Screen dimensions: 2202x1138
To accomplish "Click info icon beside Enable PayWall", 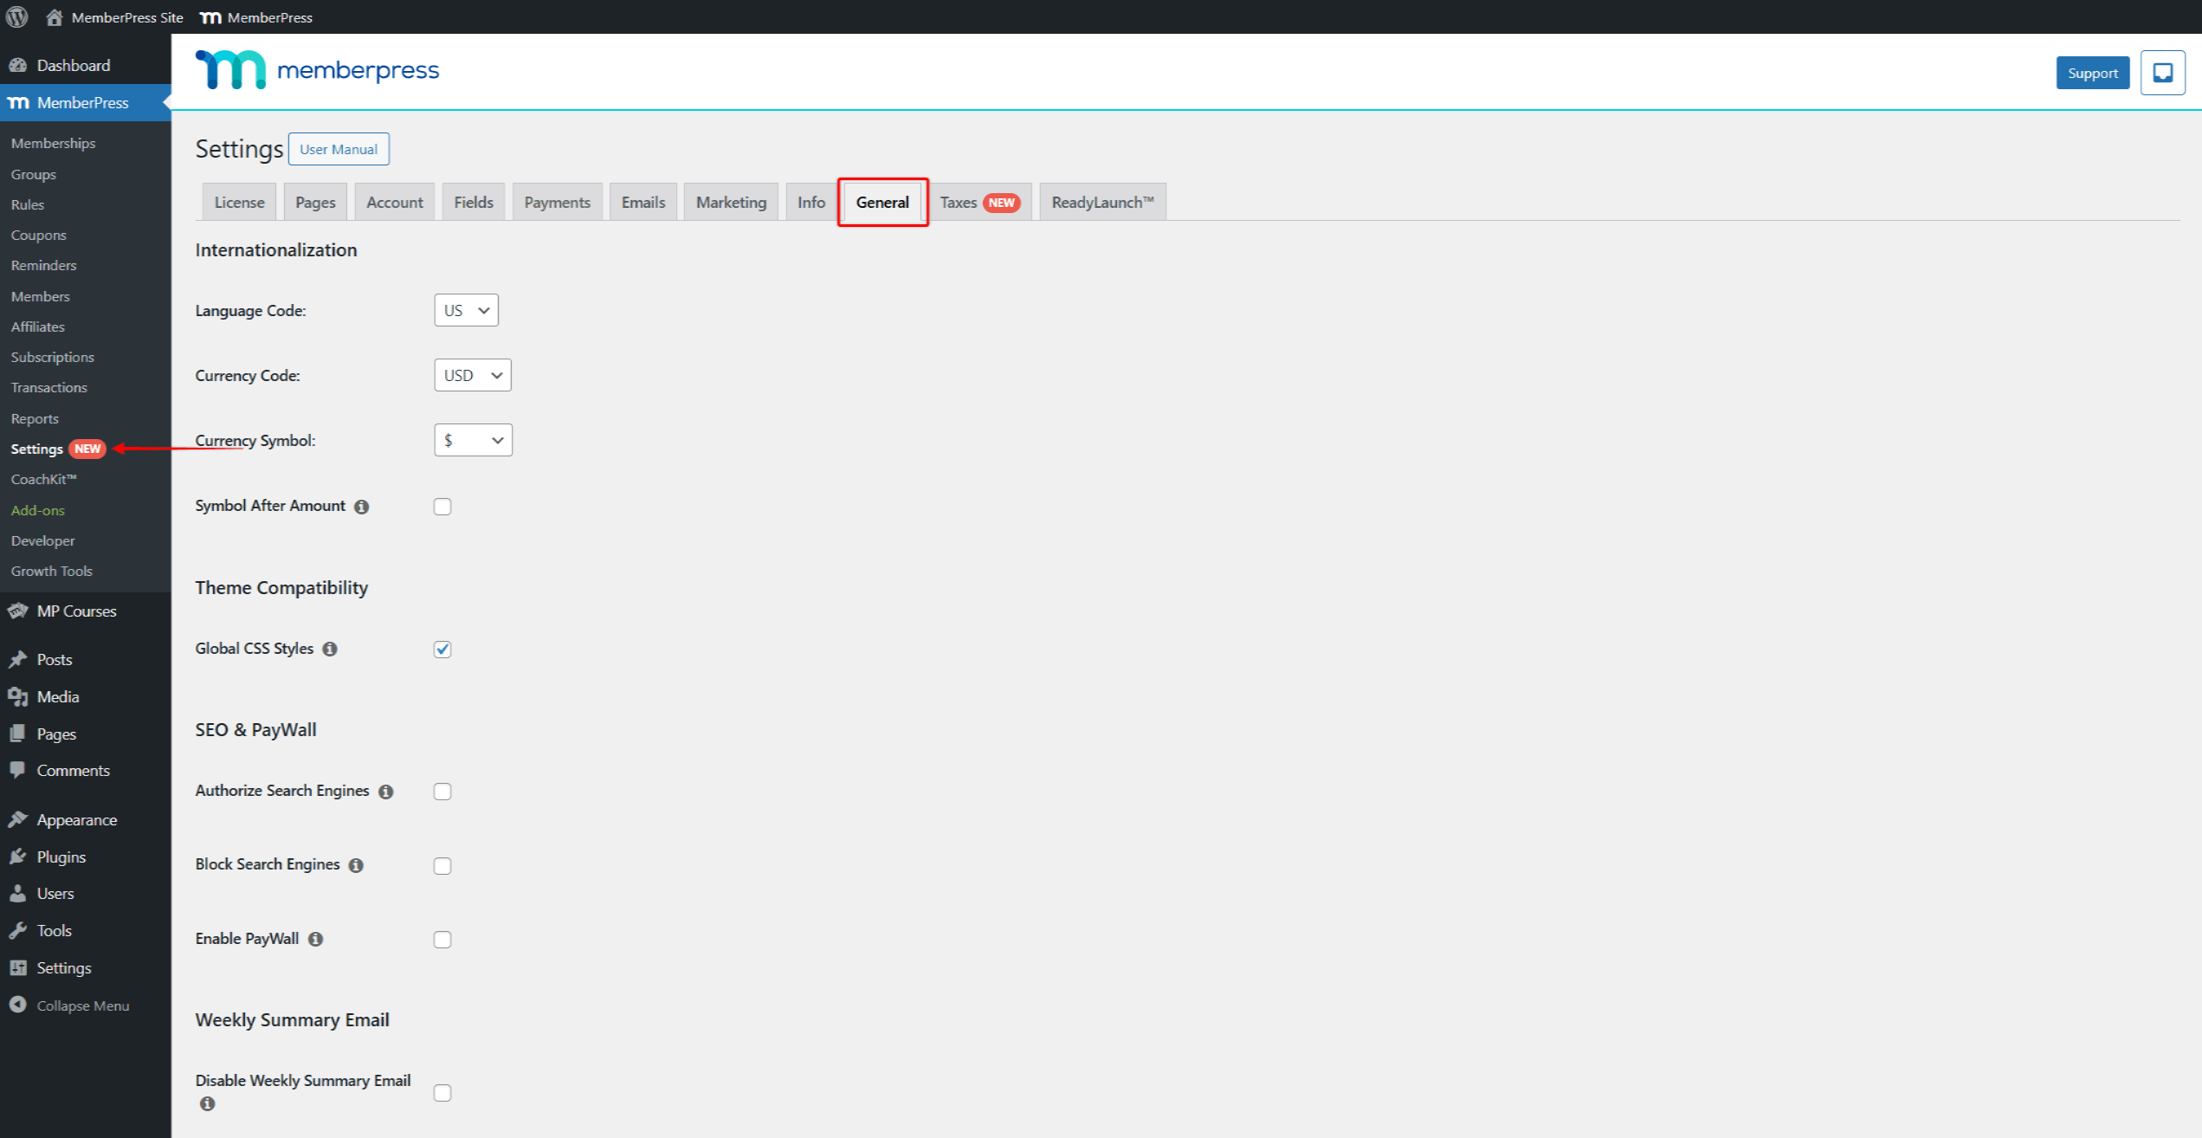I will [316, 939].
